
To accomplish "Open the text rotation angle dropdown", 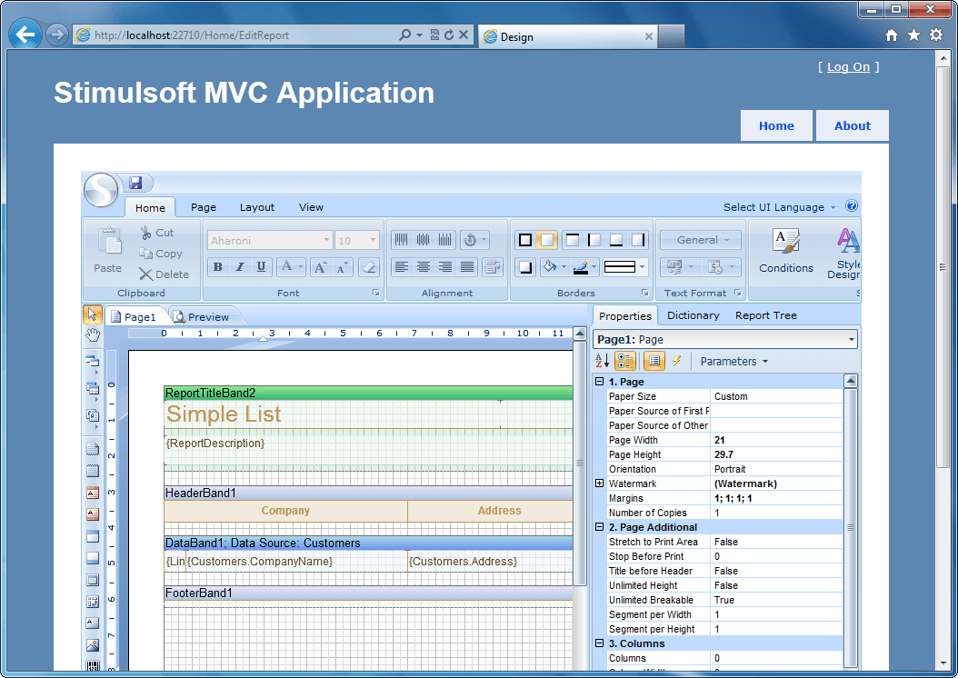I will coord(474,240).
